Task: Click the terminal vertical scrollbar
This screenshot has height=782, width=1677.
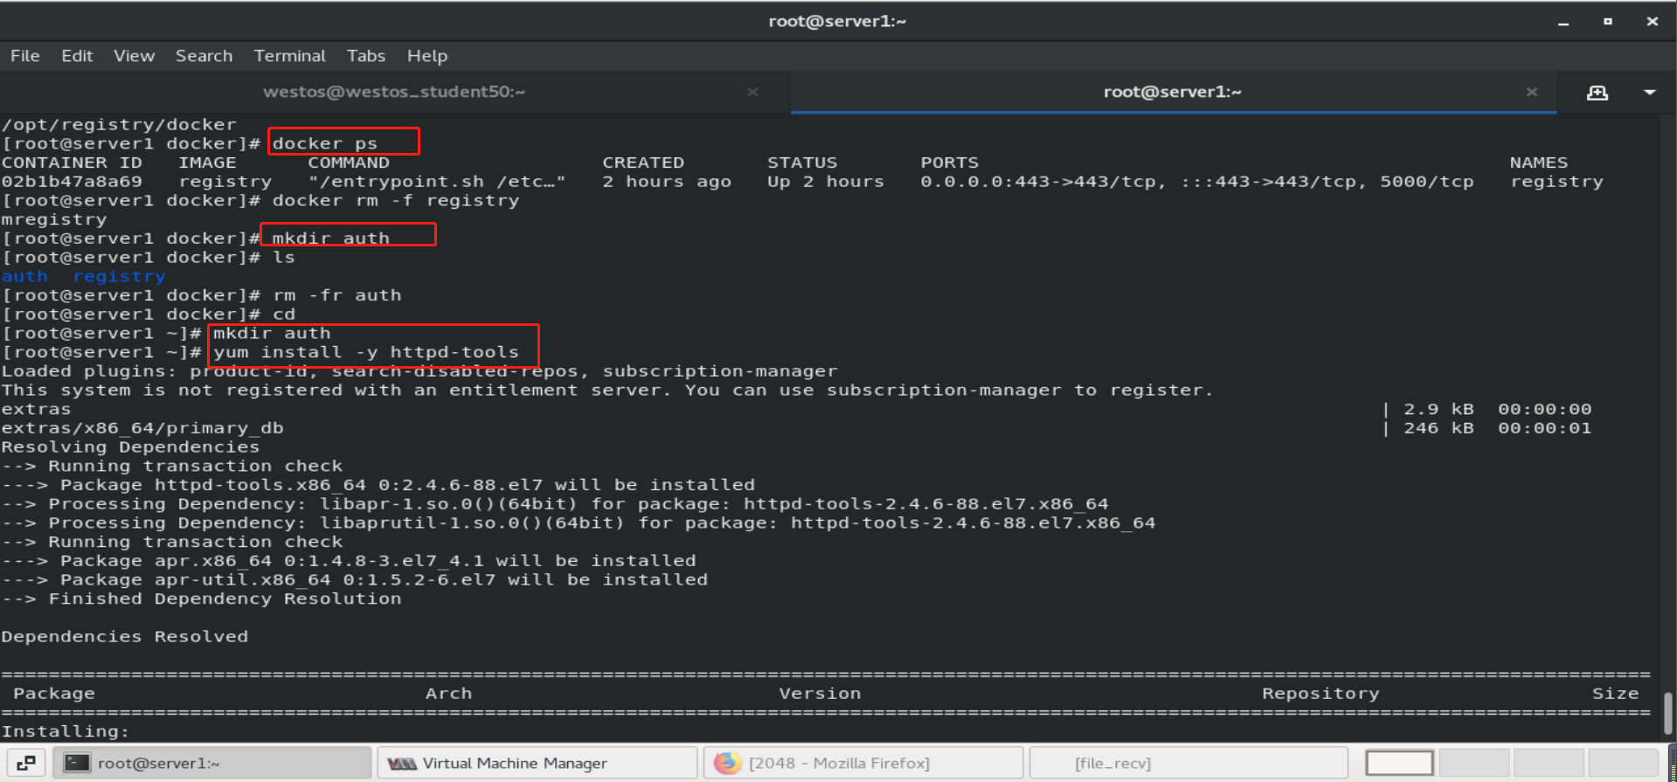Action: coord(1667,713)
